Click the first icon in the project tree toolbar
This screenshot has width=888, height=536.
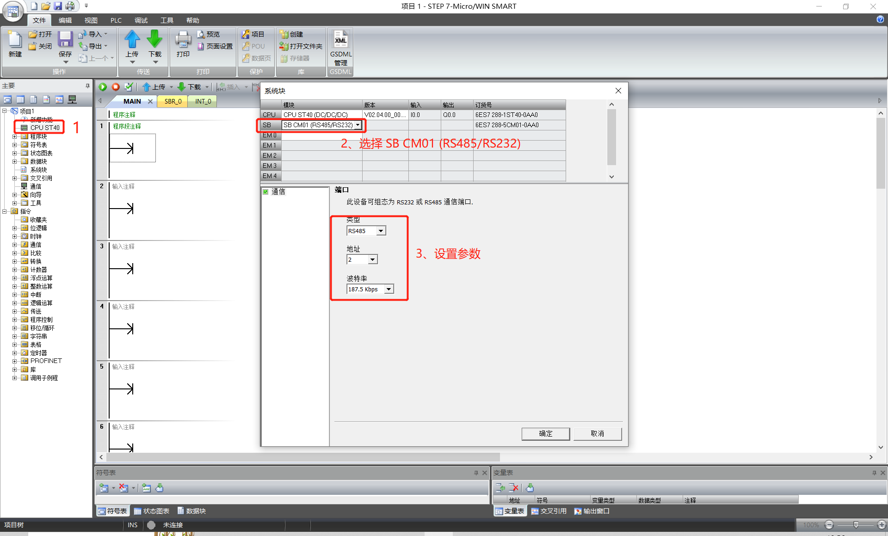[7, 99]
